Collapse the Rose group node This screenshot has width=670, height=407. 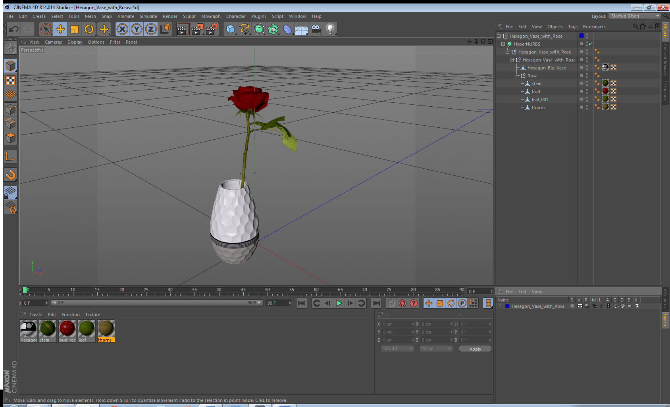coord(516,75)
